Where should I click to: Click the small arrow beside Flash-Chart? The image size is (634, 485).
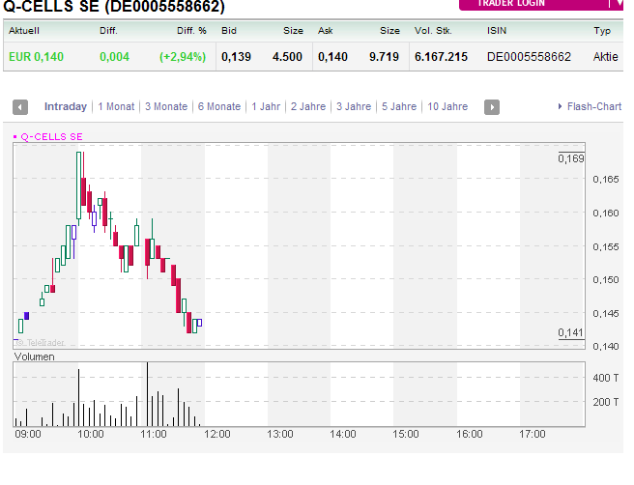point(560,106)
